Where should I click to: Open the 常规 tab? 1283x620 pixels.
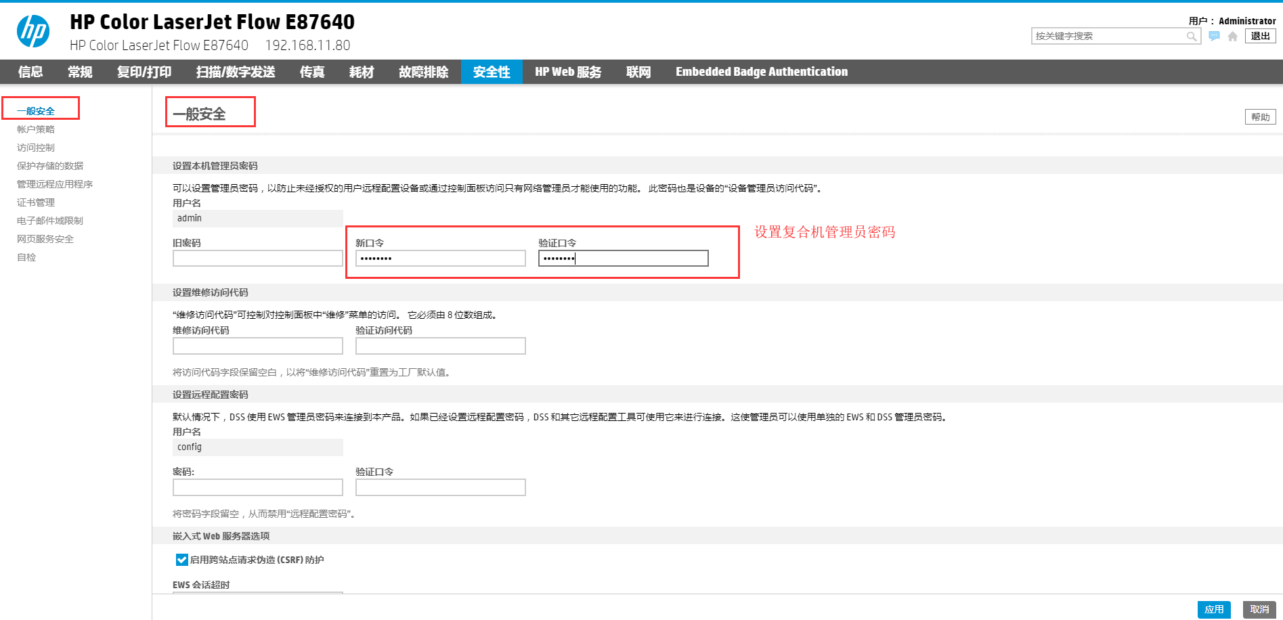point(80,72)
